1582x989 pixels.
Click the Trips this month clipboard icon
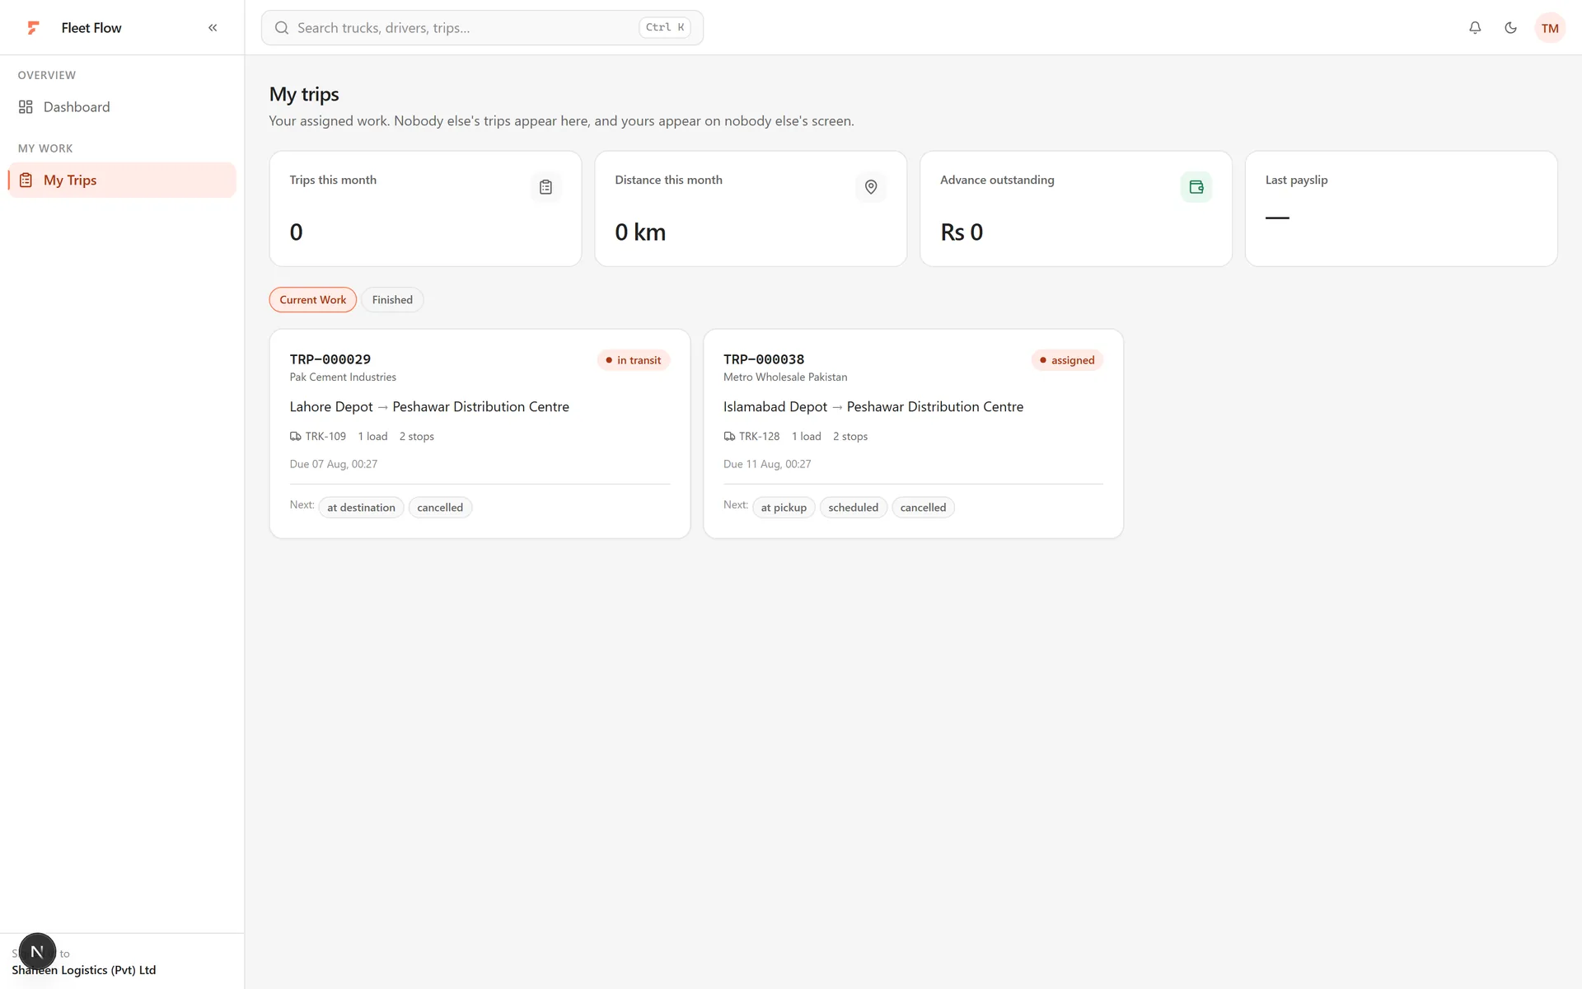pyautogui.click(x=545, y=187)
